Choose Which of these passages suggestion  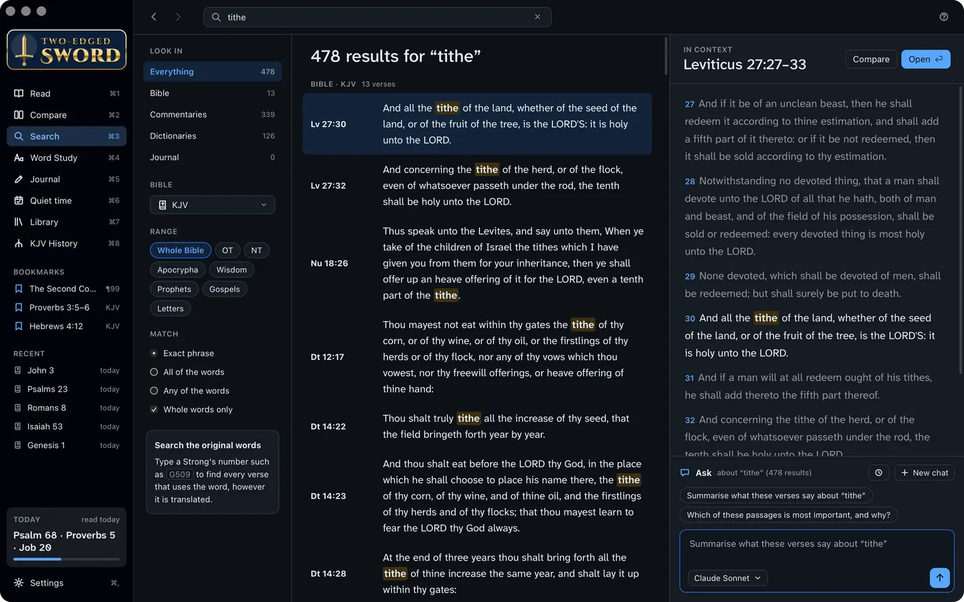point(788,515)
